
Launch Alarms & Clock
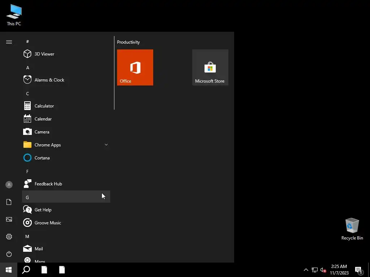[66, 80]
